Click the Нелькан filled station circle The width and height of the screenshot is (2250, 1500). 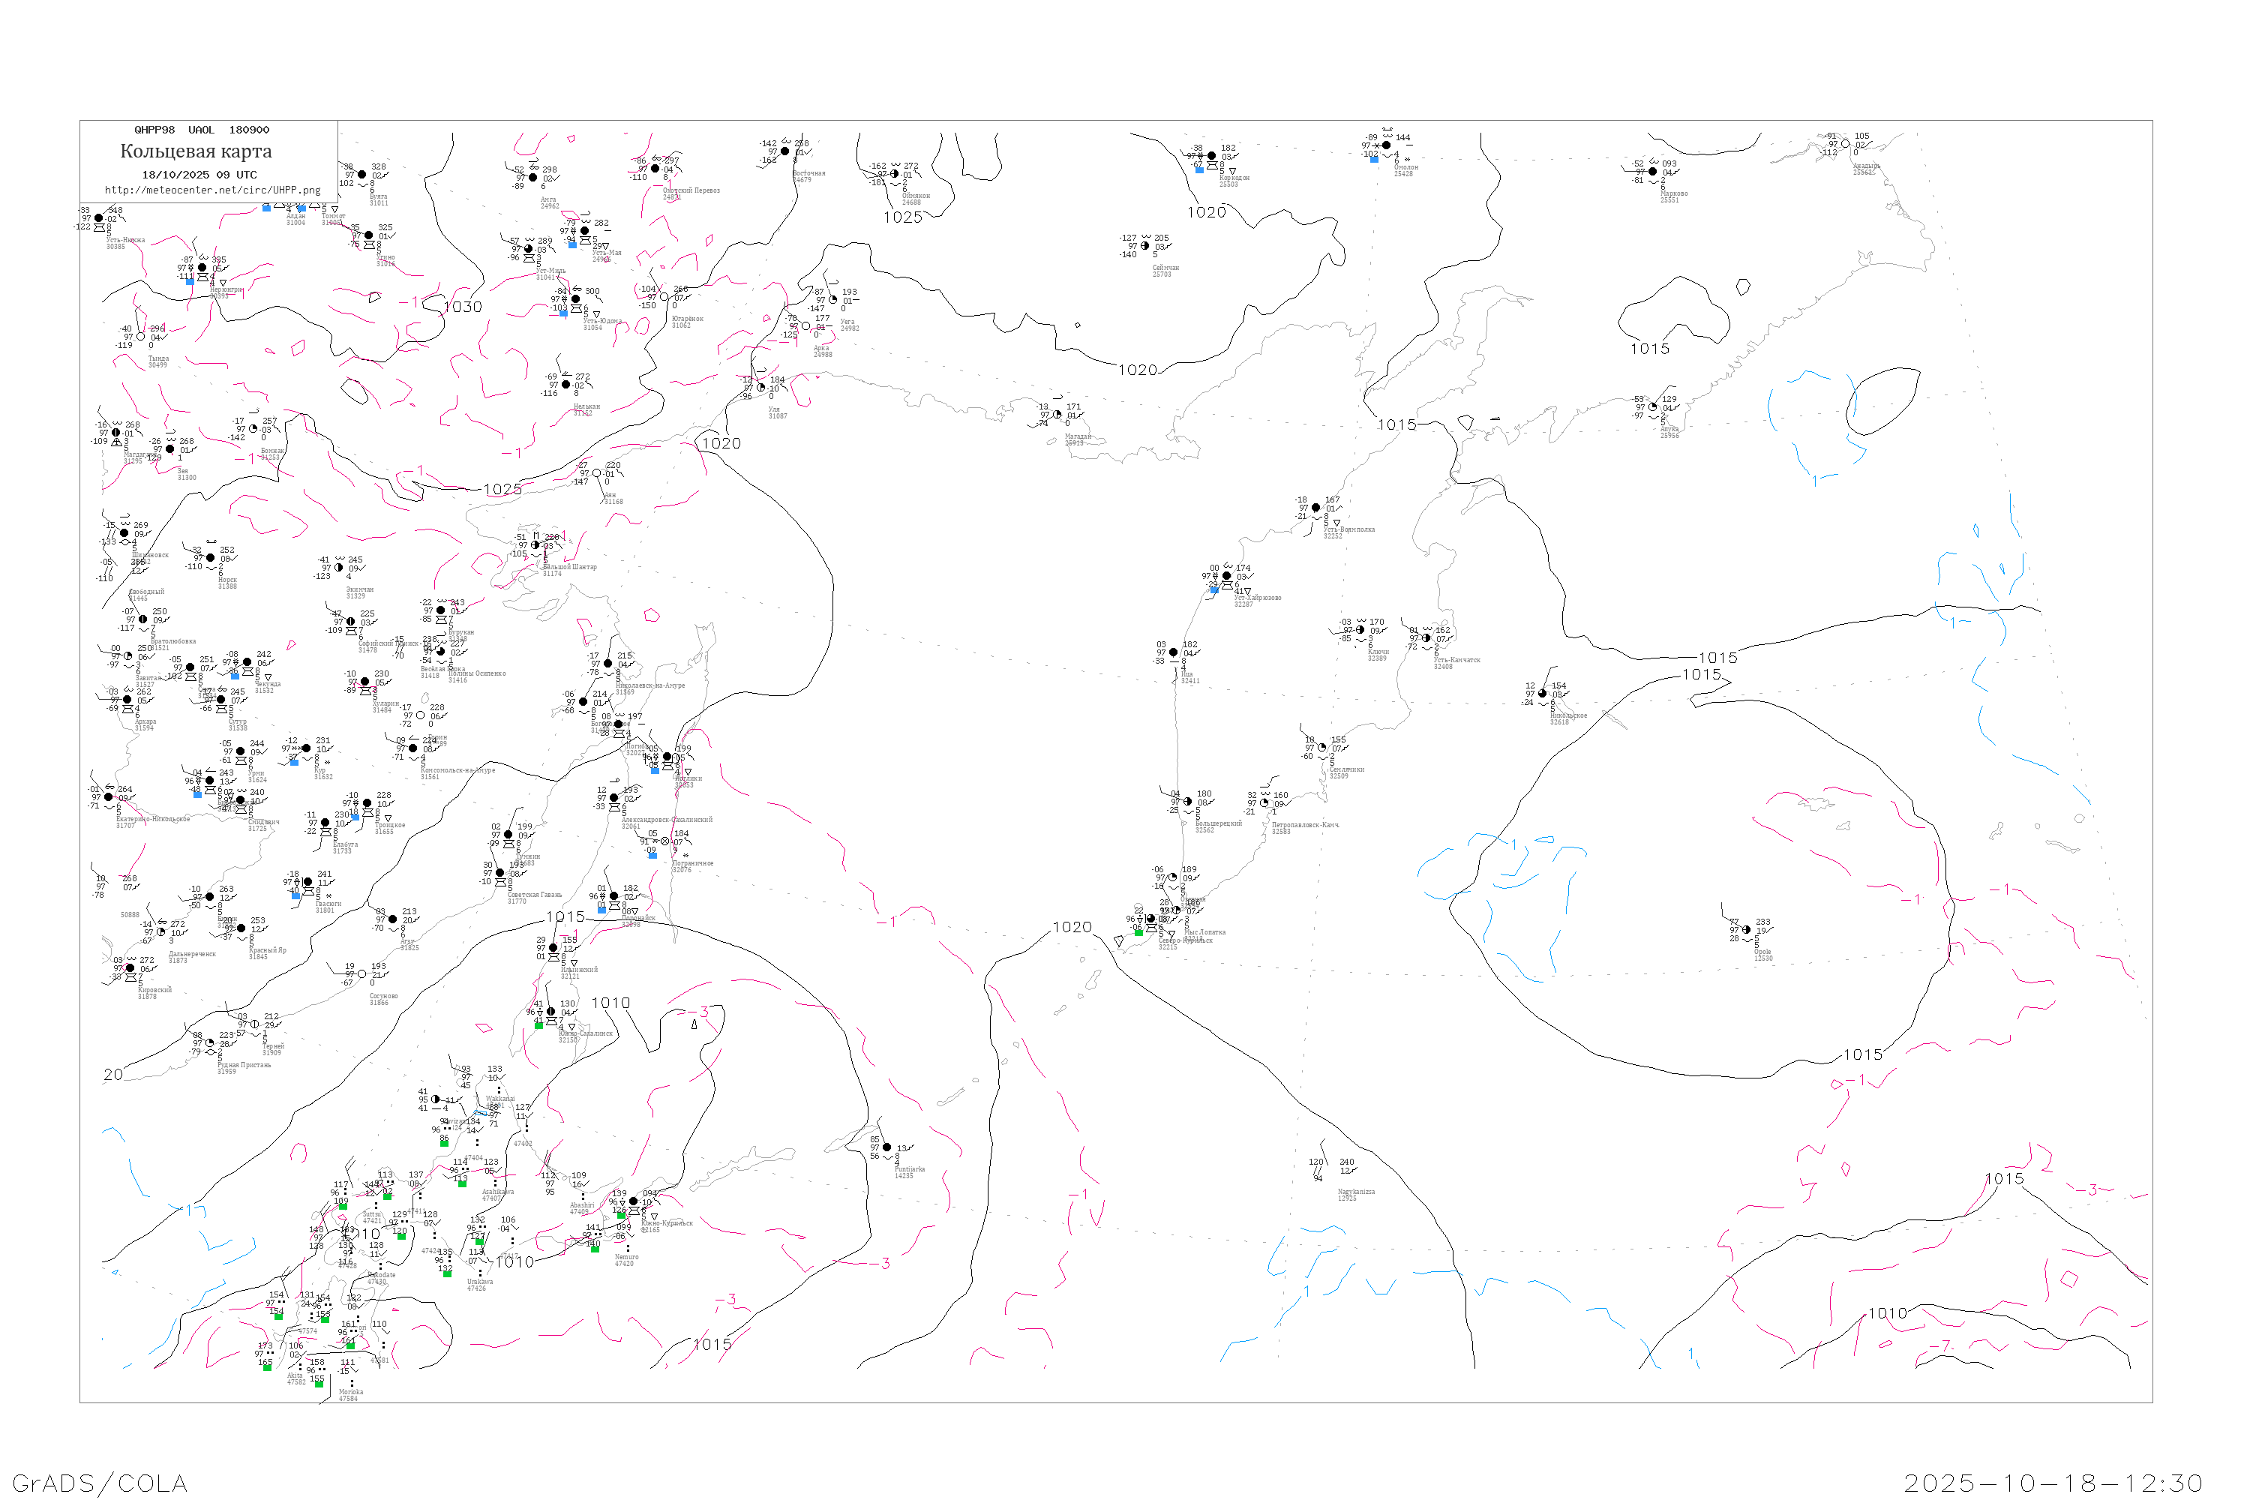tap(565, 385)
